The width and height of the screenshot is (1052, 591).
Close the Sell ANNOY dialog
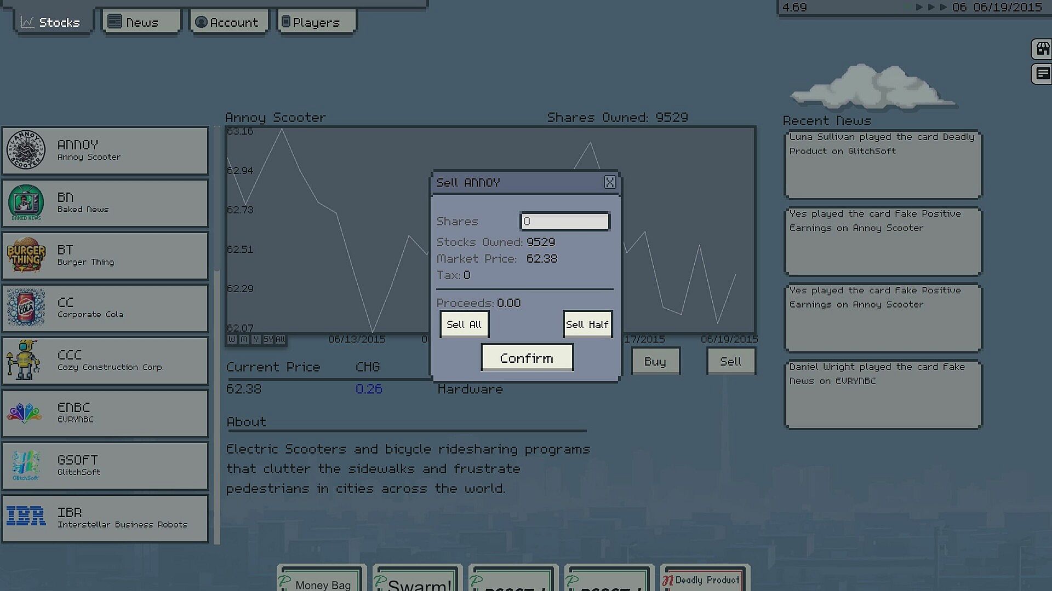coord(609,182)
